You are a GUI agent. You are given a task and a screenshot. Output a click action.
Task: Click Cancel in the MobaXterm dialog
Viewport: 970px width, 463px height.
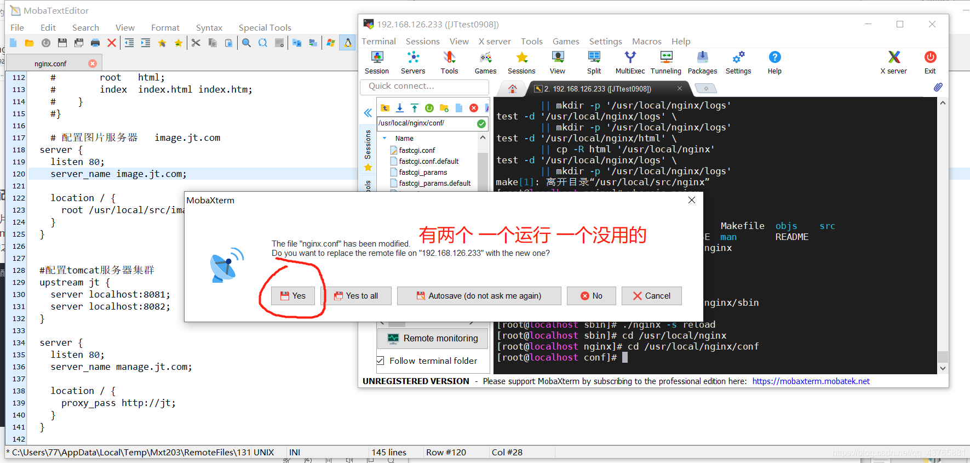pyautogui.click(x=652, y=296)
